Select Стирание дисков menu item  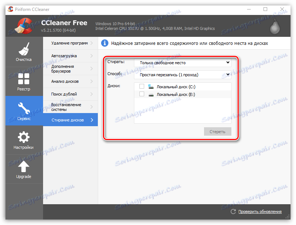(x=70, y=120)
